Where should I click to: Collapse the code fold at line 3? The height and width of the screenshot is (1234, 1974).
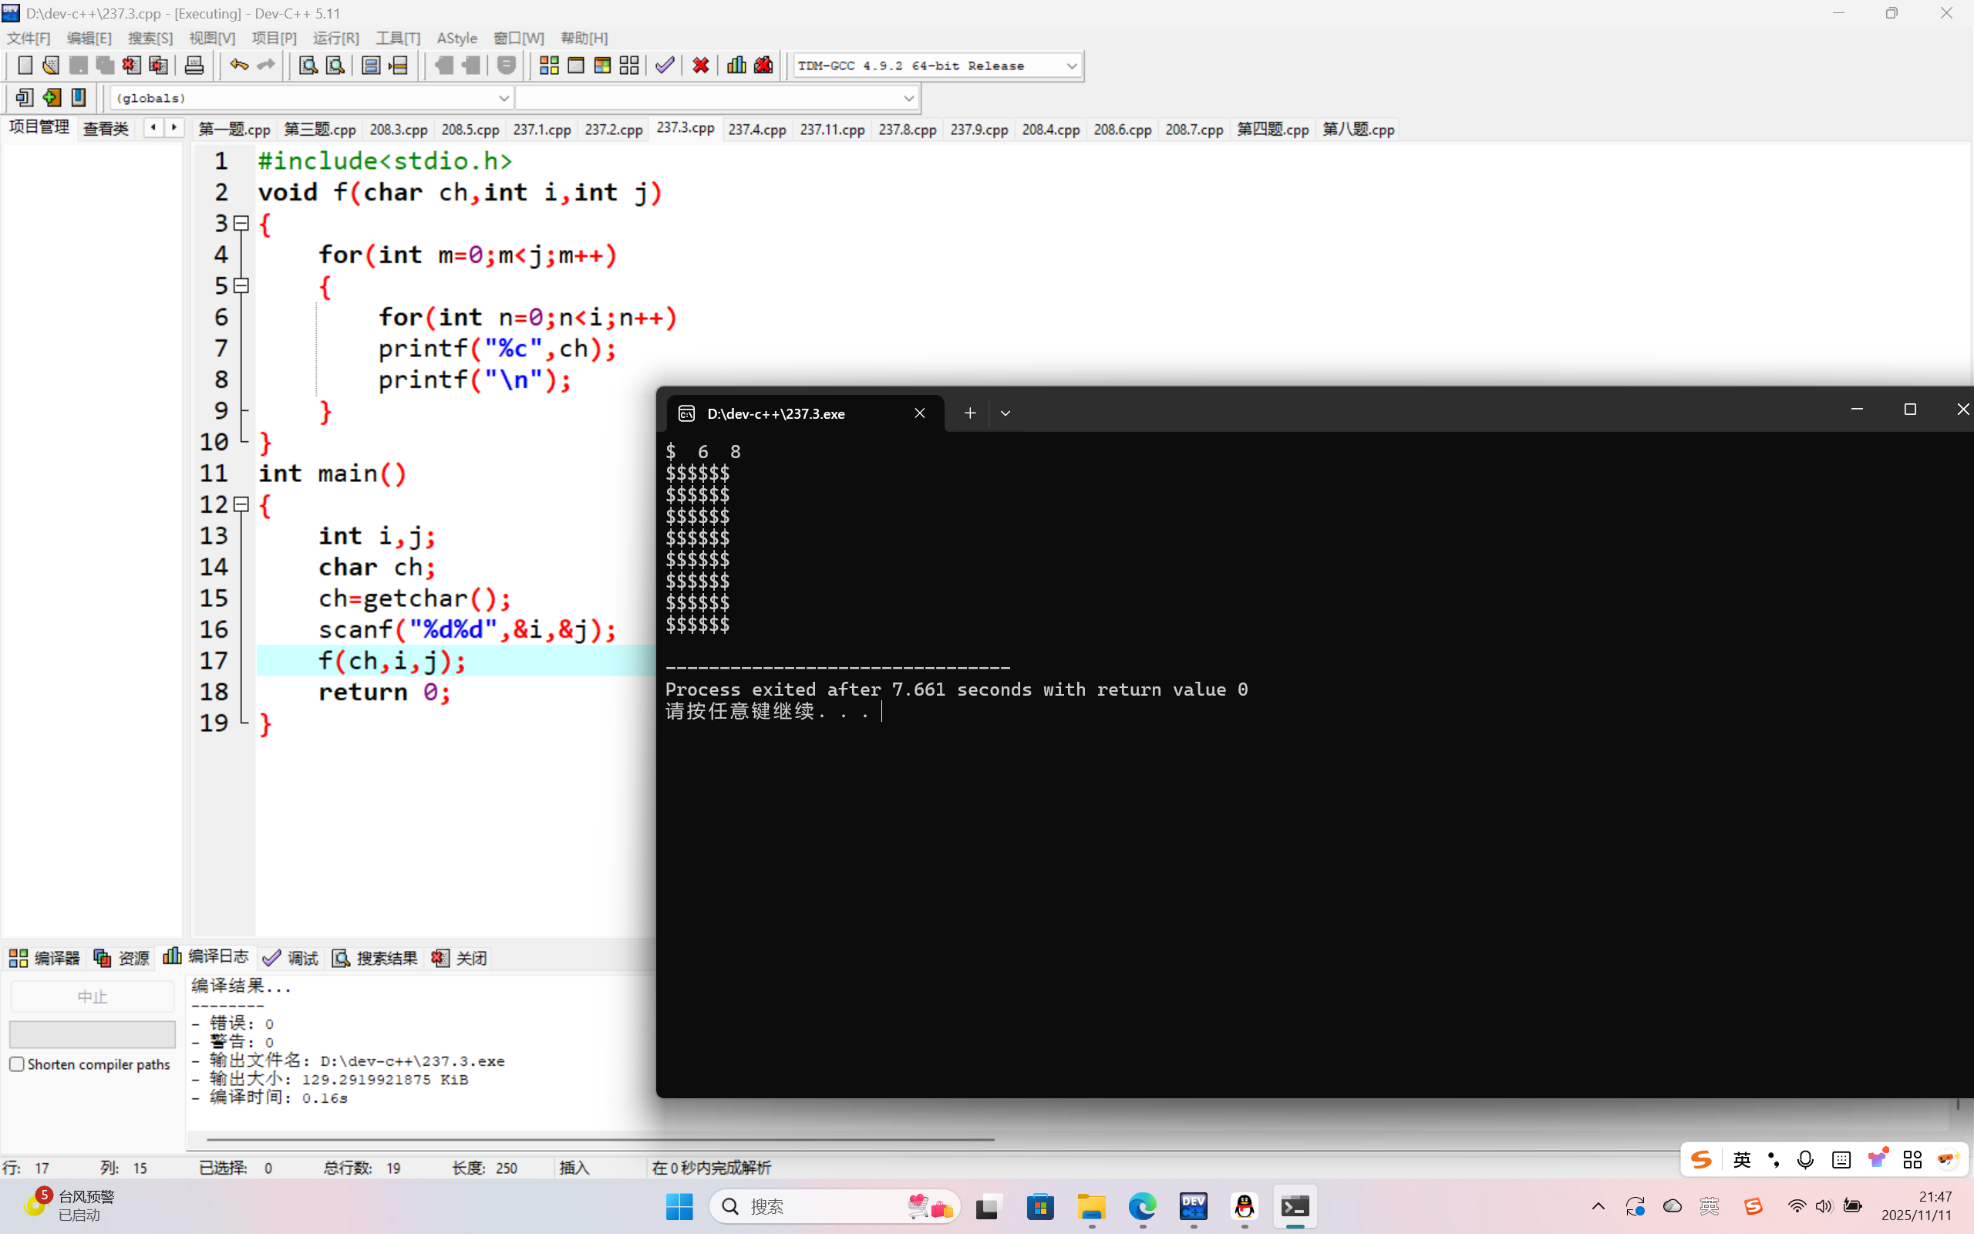pos(241,223)
